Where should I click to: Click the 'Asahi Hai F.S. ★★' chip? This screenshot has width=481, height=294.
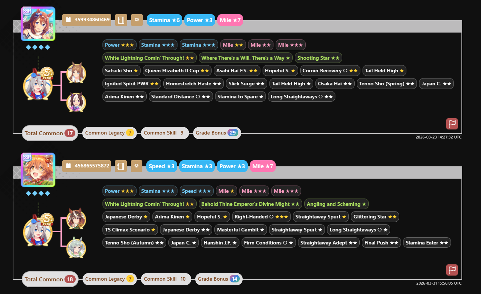(x=237, y=71)
